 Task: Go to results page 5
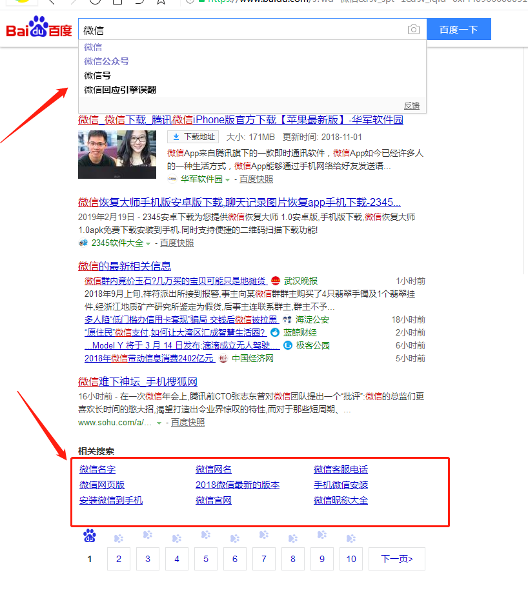(x=206, y=559)
